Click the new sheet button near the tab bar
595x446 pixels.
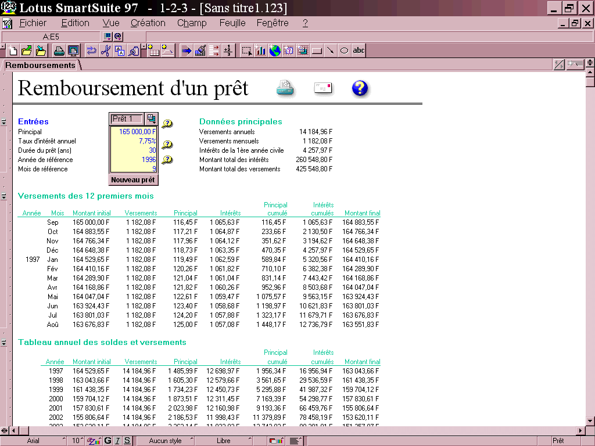[x=575, y=64]
